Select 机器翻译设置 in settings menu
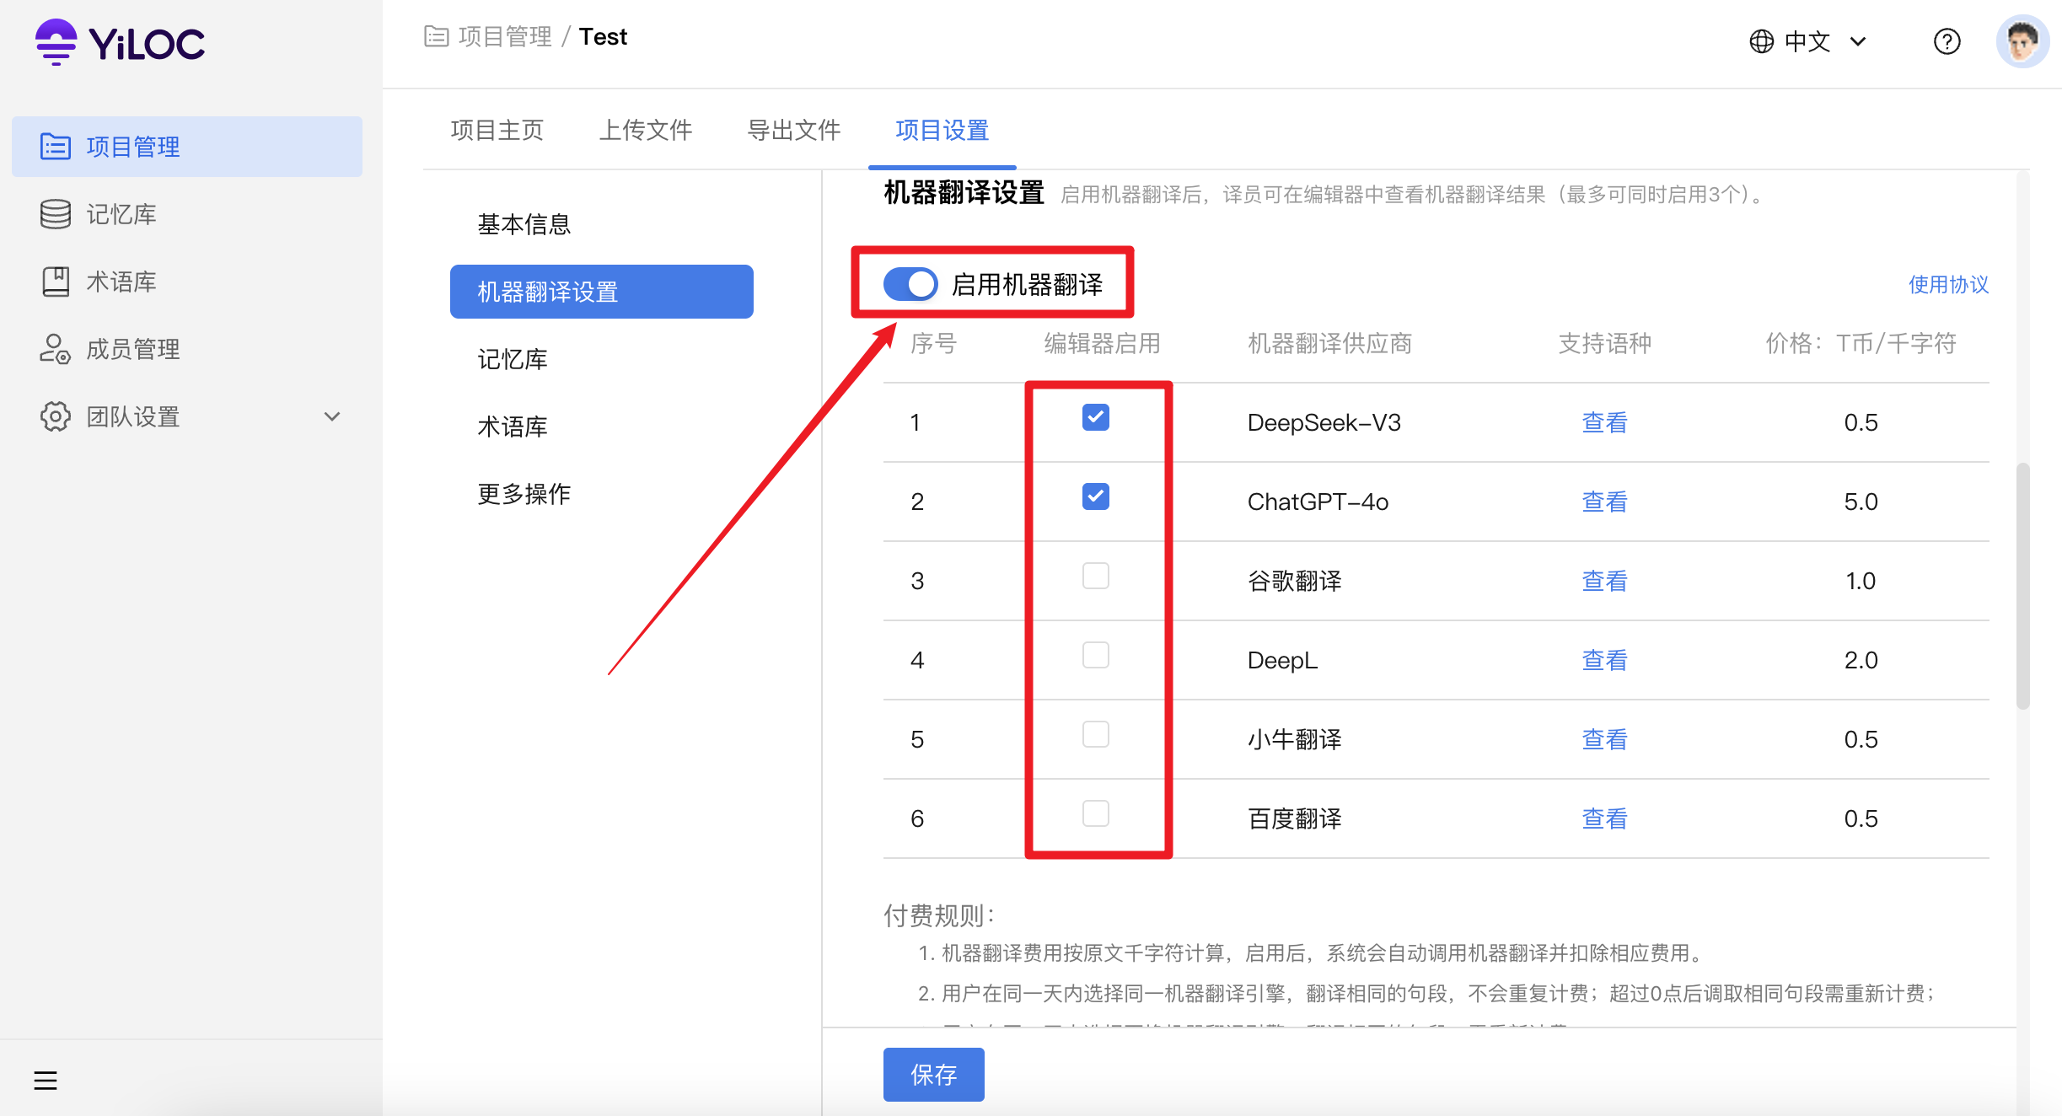The height and width of the screenshot is (1116, 2062). pyautogui.click(x=601, y=292)
